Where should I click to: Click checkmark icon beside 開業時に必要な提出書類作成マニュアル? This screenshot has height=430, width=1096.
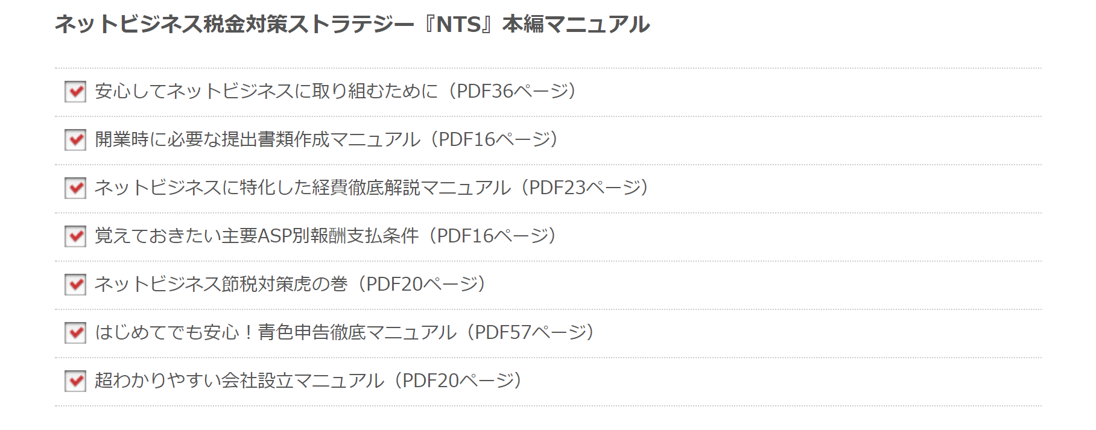[75, 140]
